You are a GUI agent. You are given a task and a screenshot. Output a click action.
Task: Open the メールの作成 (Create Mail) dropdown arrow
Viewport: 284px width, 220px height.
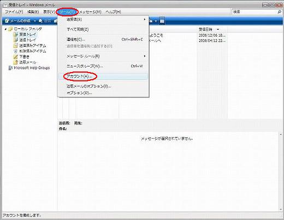34,21
